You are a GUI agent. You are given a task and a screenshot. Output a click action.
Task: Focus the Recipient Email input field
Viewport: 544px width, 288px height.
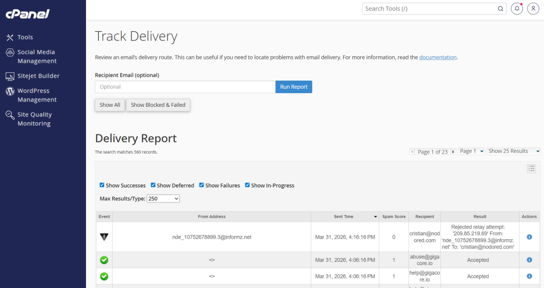pyautogui.click(x=184, y=87)
